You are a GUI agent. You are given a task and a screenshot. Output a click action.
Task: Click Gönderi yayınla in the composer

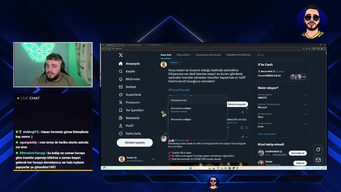point(237,104)
